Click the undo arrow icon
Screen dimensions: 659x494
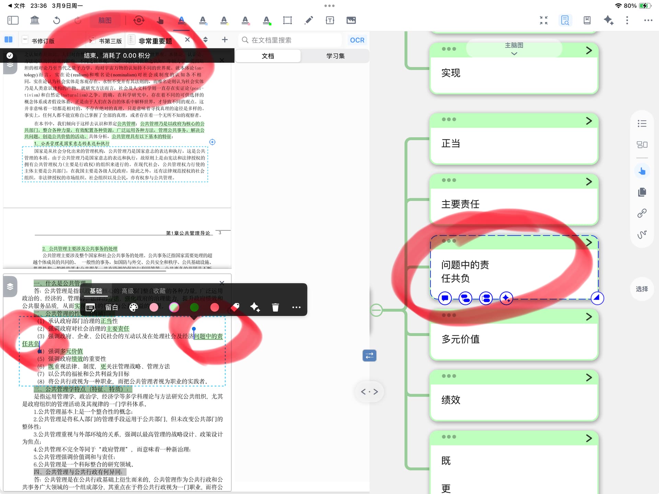pos(57,20)
